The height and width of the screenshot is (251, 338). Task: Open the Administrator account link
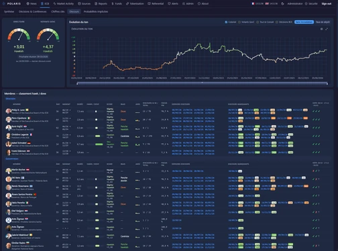[x=295, y=3]
